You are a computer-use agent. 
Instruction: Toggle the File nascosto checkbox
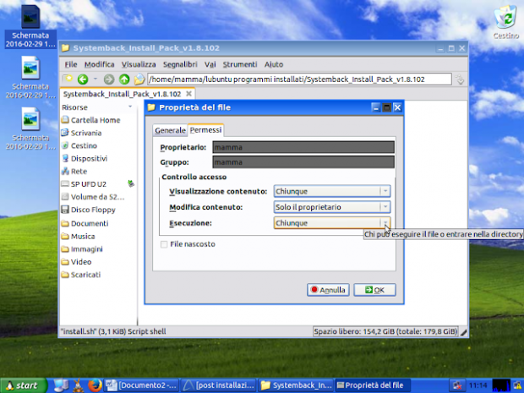pyautogui.click(x=165, y=243)
